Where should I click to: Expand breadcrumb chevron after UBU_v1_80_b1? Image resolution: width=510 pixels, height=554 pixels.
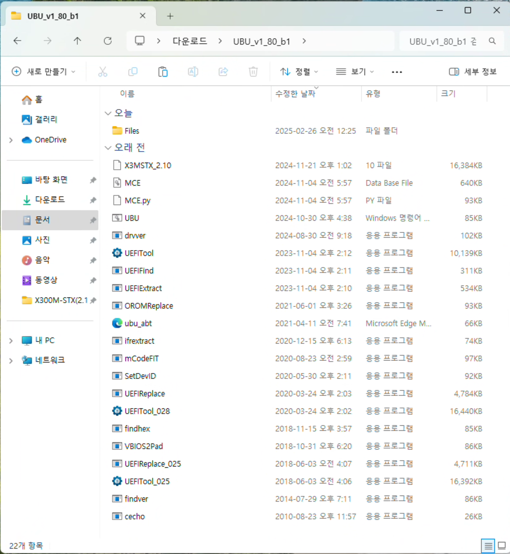click(x=304, y=41)
